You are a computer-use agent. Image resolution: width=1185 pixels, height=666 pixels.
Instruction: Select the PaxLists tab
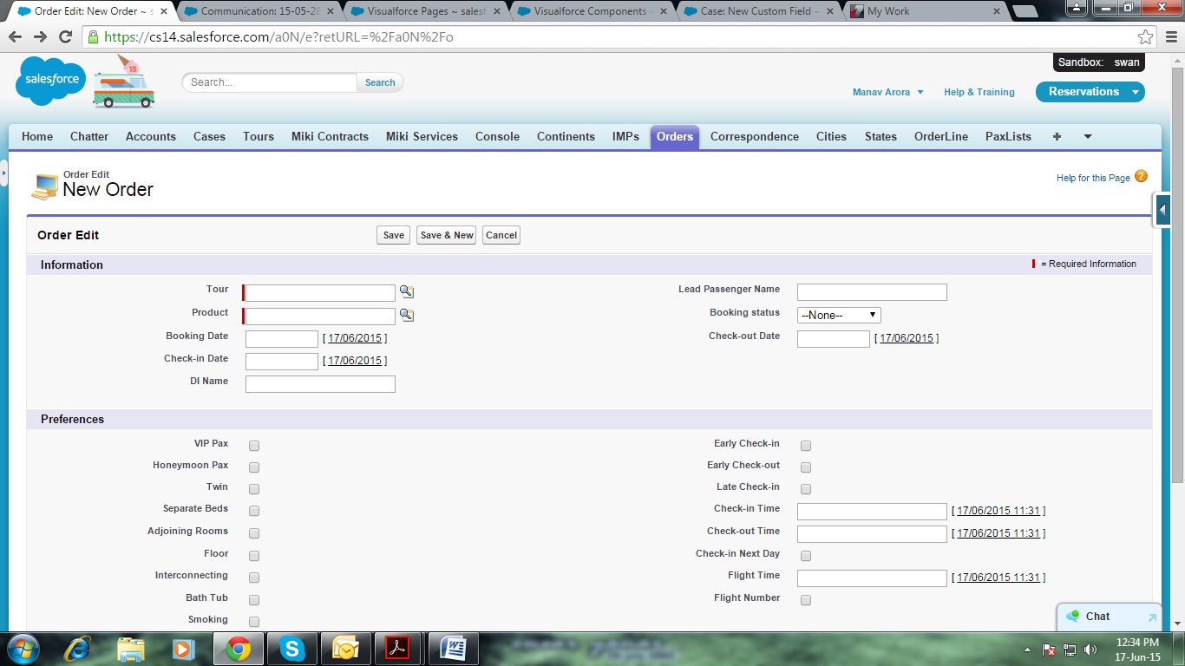1008,136
